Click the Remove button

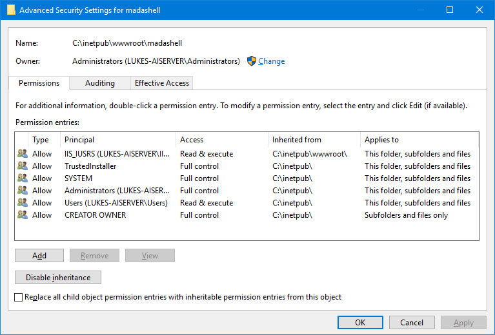[x=95, y=256]
